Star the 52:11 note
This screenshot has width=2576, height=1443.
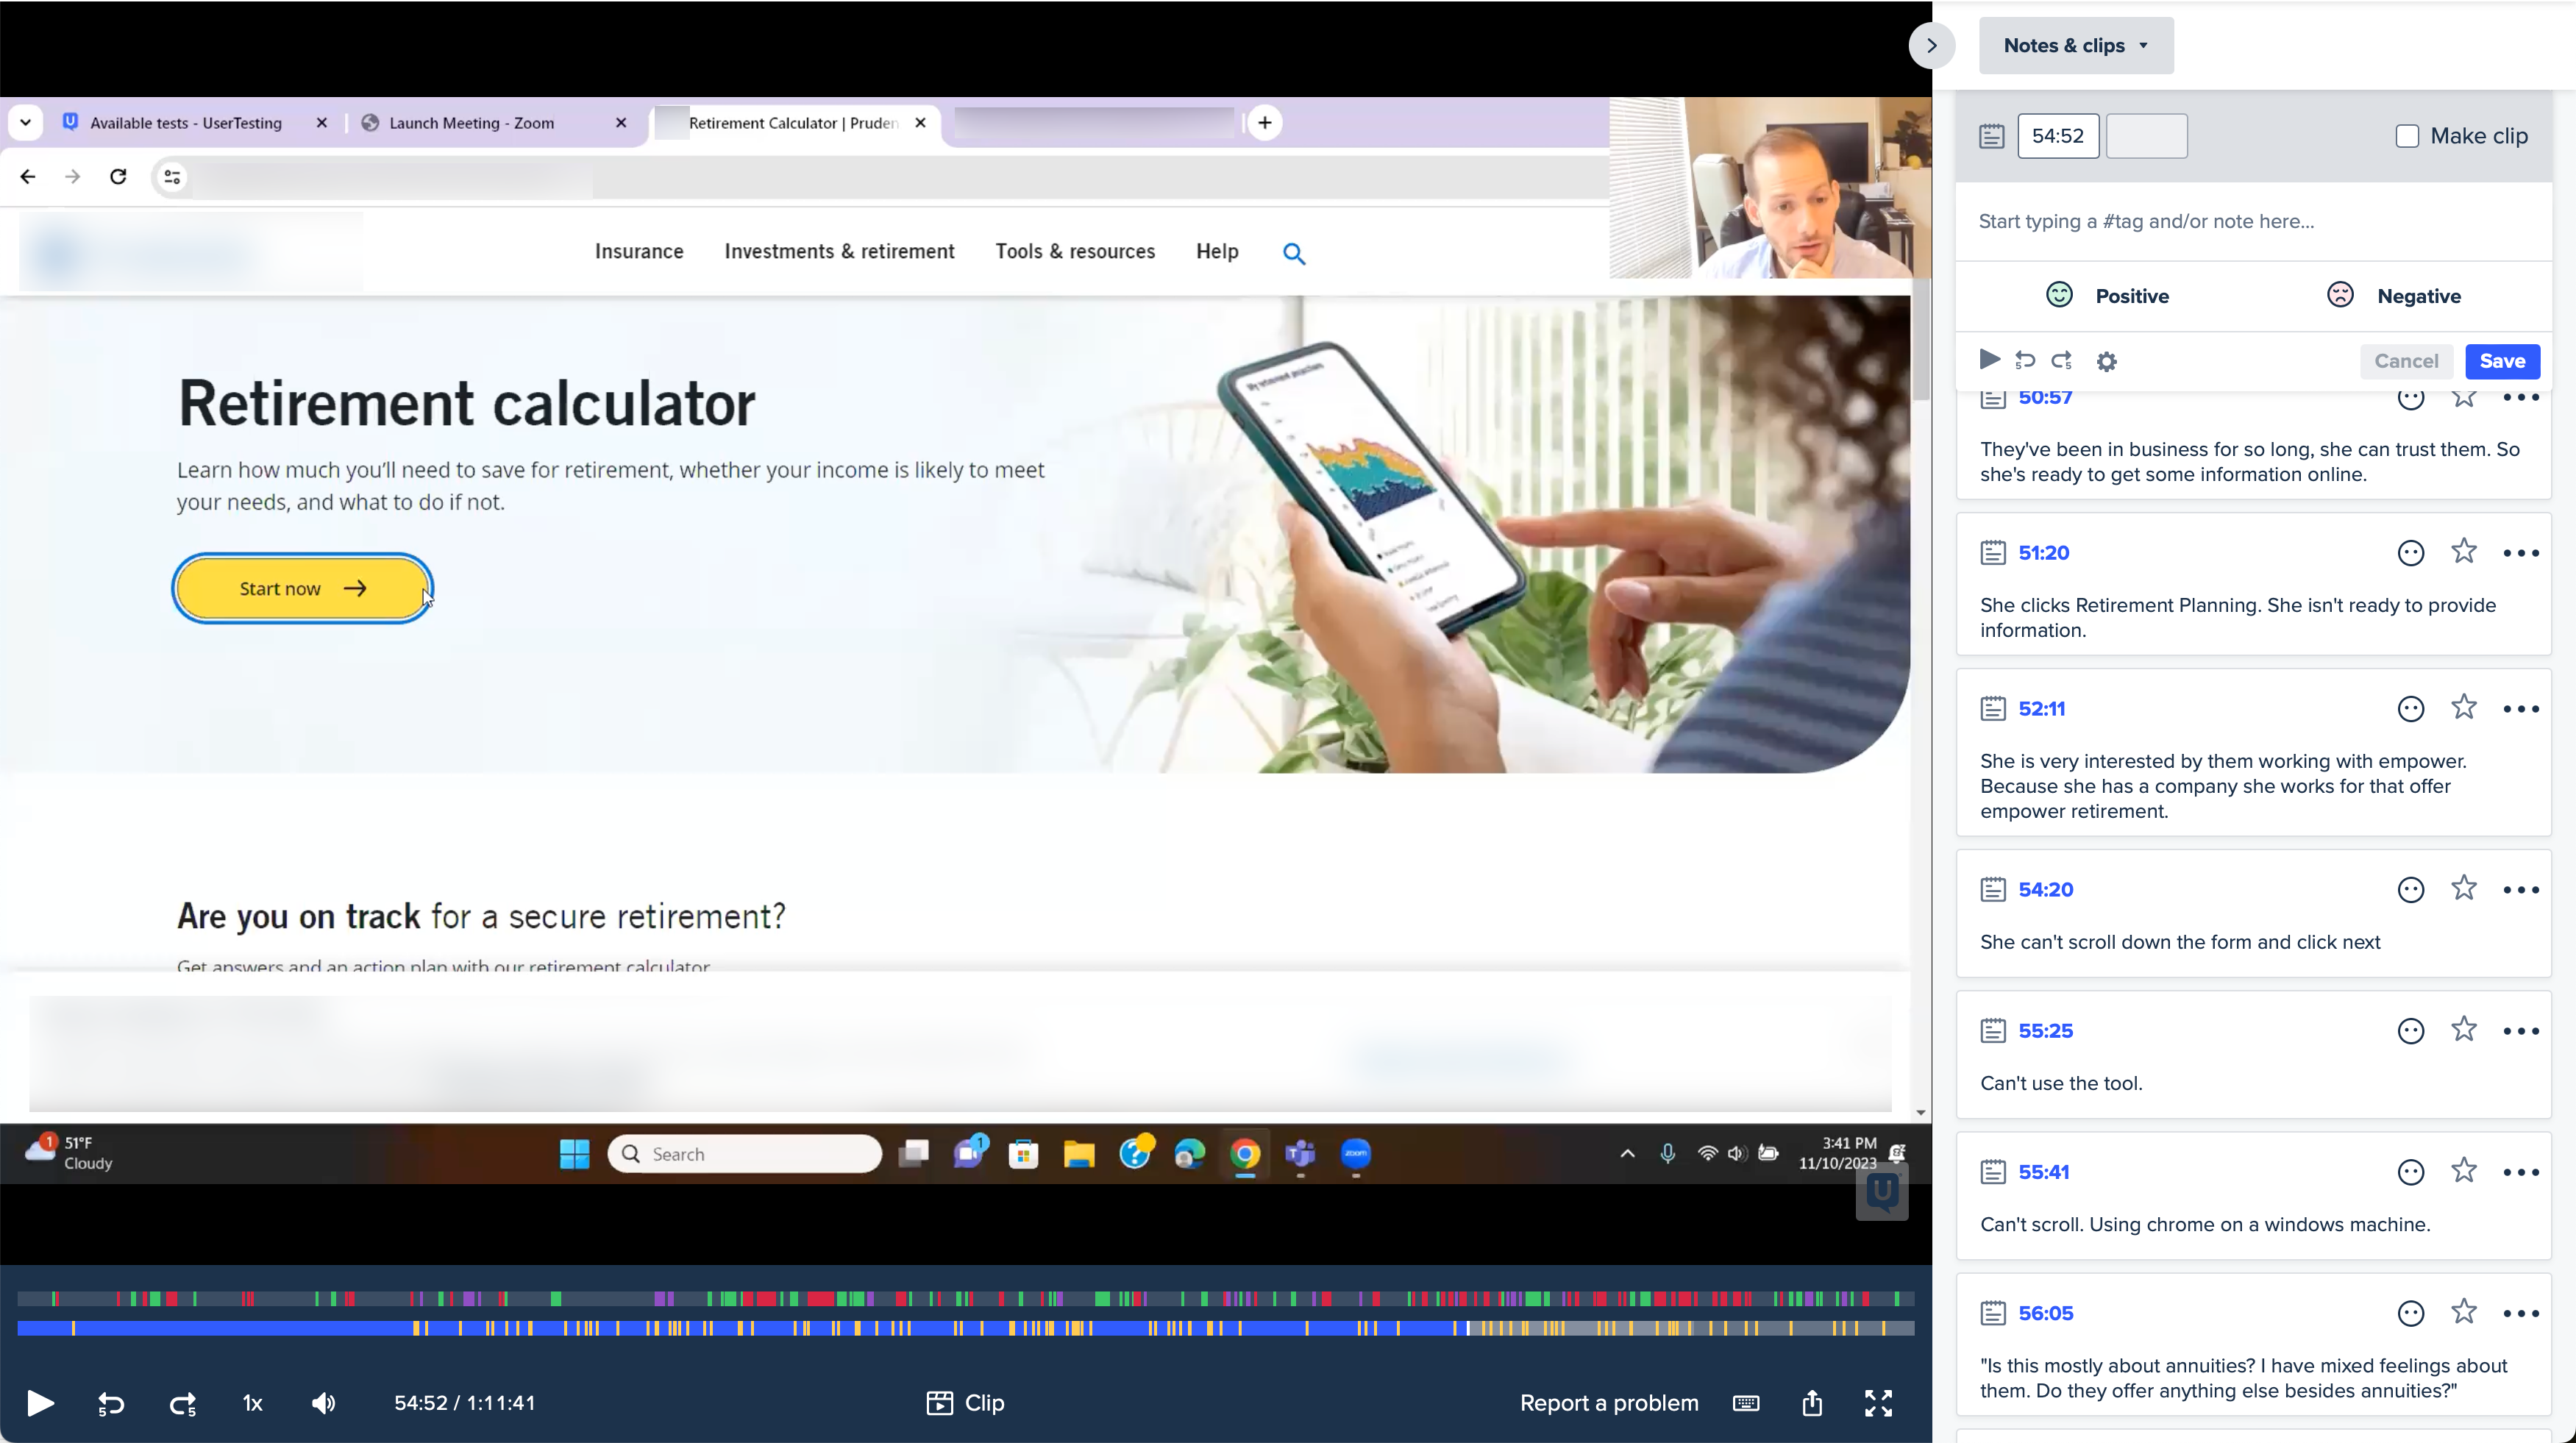(x=2464, y=707)
